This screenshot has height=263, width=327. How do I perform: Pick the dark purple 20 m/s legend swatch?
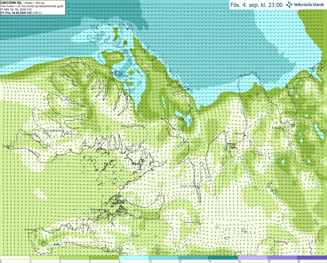click(x=312, y=258)
